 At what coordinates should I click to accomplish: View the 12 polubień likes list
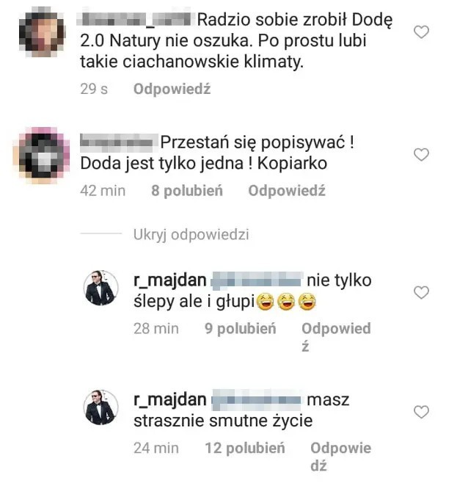[245, 448]
